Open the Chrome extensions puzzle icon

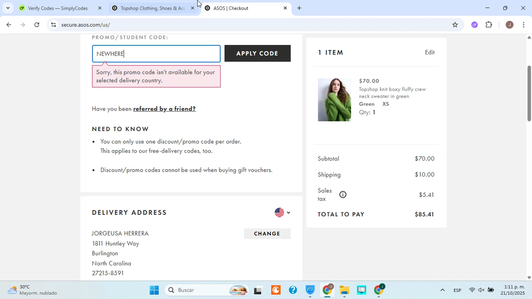click(x=489, y=25)
